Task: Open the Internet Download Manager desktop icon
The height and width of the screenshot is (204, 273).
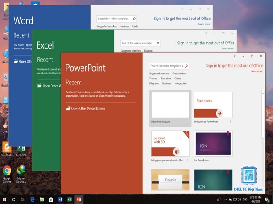Action: pyautogui.click(x=21, y=174)
